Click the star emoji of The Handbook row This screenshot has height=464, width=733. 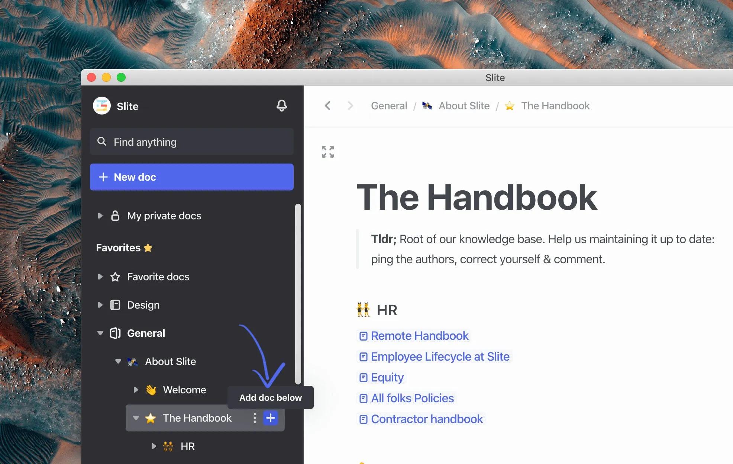click(x=151, y=418)
